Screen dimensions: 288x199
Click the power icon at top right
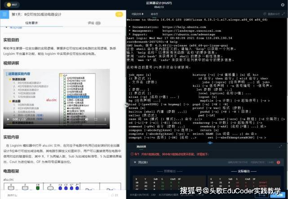pyautogui.click(x=283, y=4)
